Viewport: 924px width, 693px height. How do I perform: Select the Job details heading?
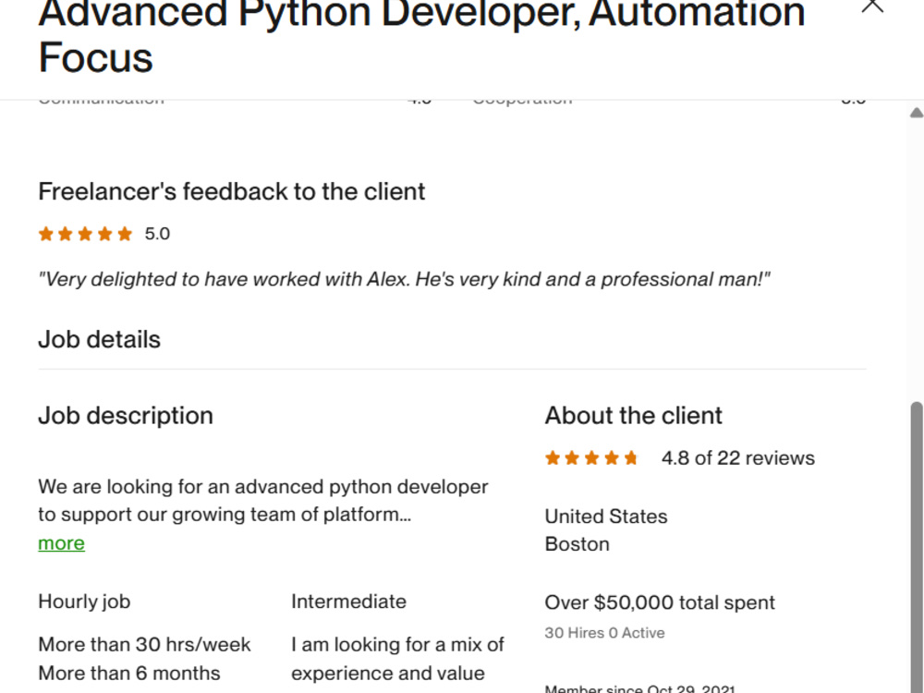point(99,339)
